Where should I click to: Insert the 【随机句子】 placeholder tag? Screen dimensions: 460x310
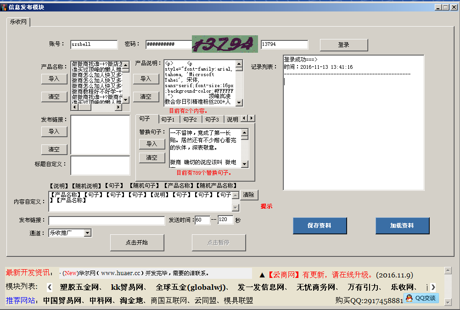(x=144, y=186)
